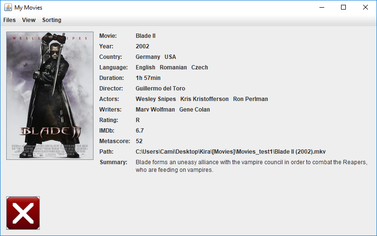The image size is (377, 236).
Task: Click the country USA
Action: (x=170, y=57)
